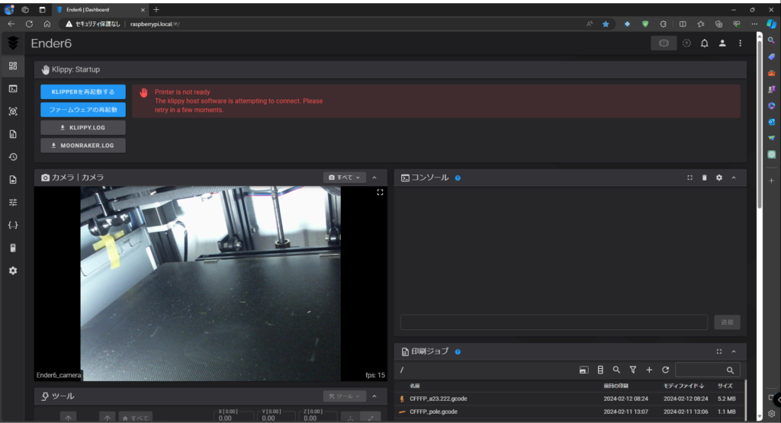This screenshot has height=423, width=781.
Task: Open notifications bell in top bar
Action: 704,43
